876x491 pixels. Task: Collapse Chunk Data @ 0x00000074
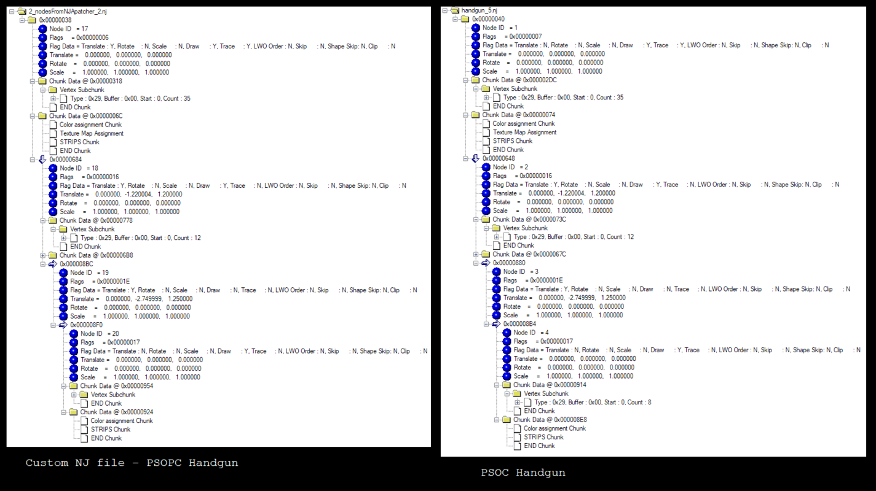pos(465,115)
